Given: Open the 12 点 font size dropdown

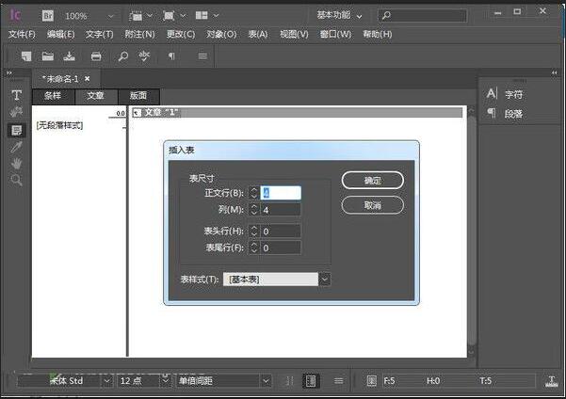Looking at the screenshot, I should pyautogui.click(x=166, y=381).
